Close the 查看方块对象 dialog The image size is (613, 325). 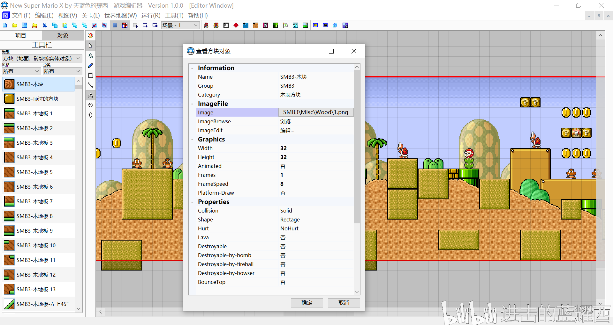click(354, 51)
